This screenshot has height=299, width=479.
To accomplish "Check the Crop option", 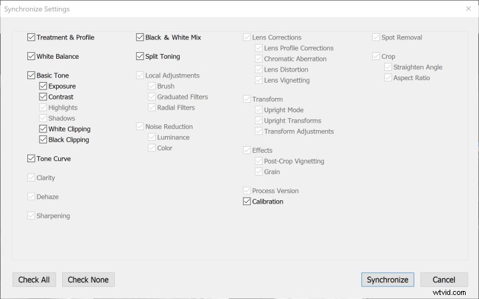I will 376,57.
